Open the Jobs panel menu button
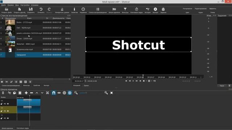This screenshot has width=232, height=130. click(x=229, y=86)
